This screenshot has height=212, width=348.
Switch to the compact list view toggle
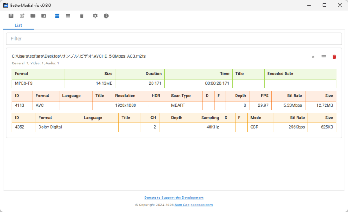(68, 16)
